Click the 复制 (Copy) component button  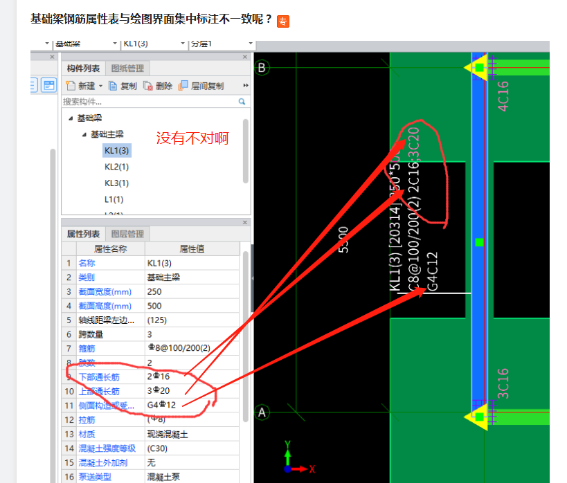pyautogui.click(x=123, y=86)
